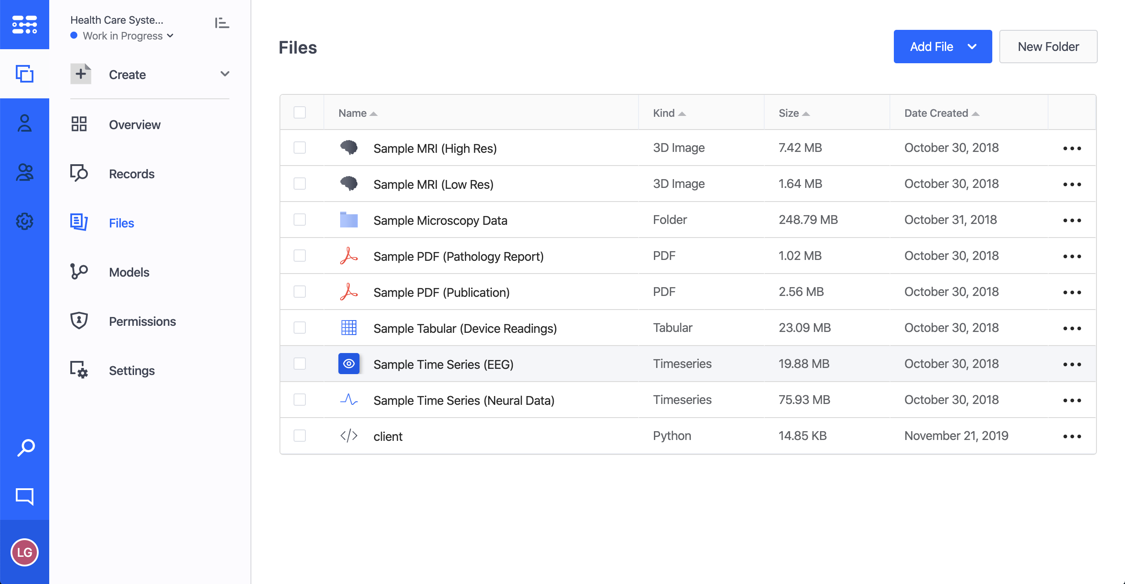
Task: Check the Sample Microscopy Data row checkbox
Action: 300,220
